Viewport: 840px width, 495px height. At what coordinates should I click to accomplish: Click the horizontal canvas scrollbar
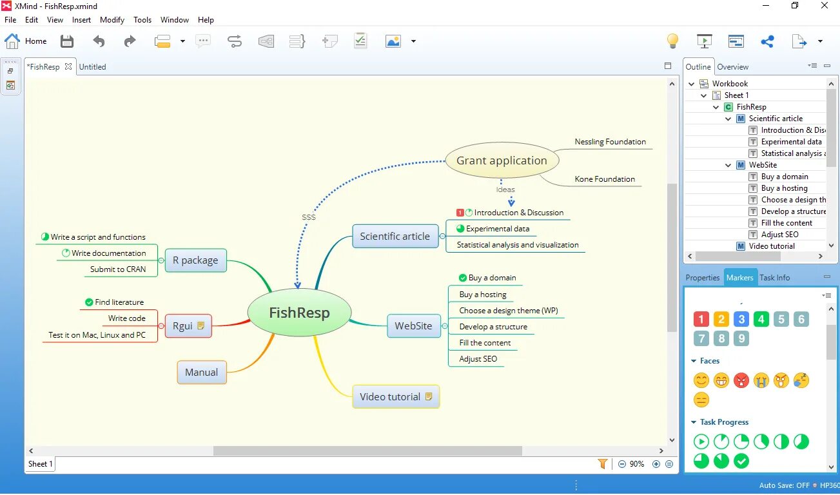367,451
